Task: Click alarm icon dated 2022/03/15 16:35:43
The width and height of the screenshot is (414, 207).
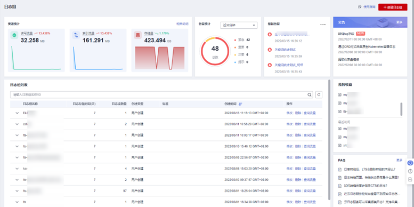Action: (270, 65)
